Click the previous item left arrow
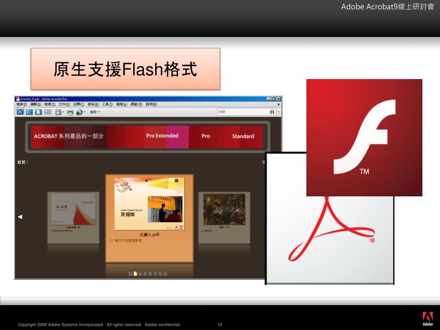This screenshot has height=330, width=440. click(x=20, y=217)
